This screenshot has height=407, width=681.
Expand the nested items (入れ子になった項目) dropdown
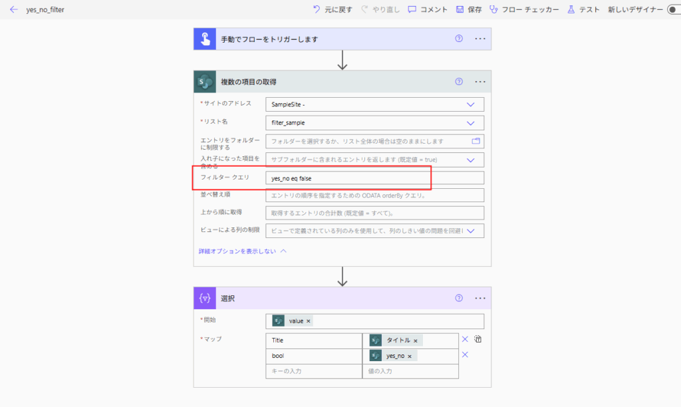tap(470, 160)
